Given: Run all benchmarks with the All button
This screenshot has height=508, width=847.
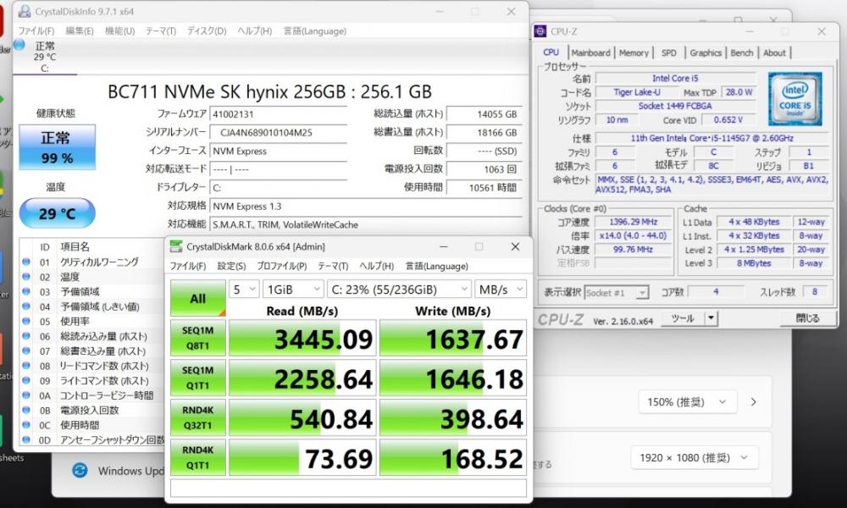Looking at the screenshot, I should click(197, 298).
